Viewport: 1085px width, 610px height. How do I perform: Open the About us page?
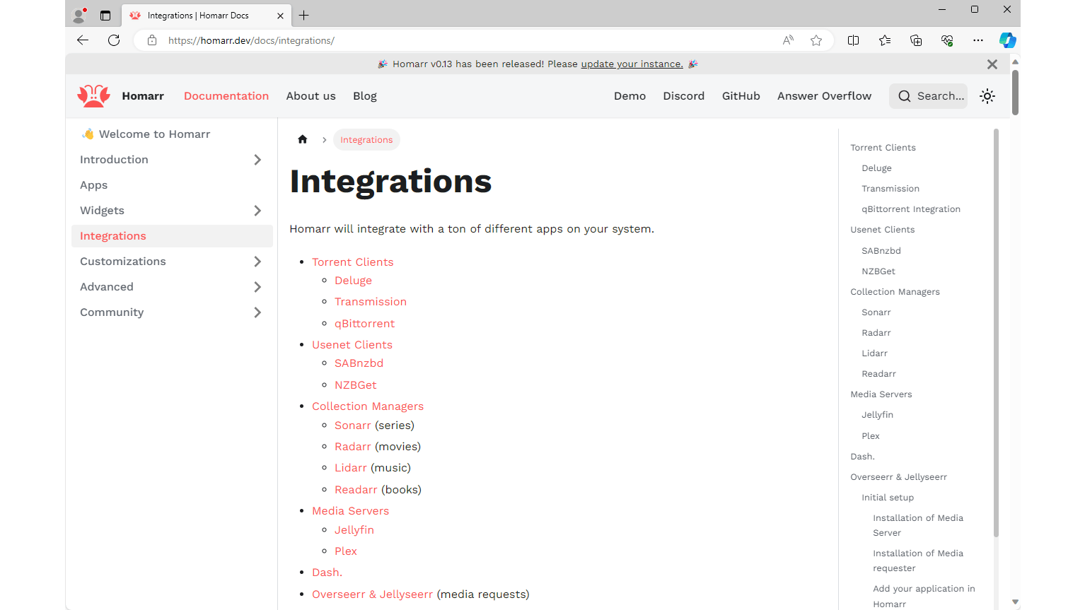[x=311, y=96]
